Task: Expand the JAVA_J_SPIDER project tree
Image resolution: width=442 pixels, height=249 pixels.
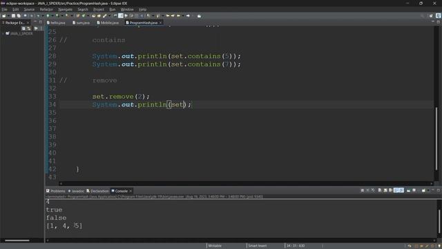Action: click(x=3, y=34)
